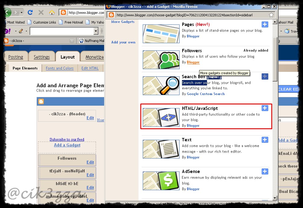This screenshot has width=303, height=208.
Task: Edit the Followers gadget in the layout
Action: (x=90, y=162)
